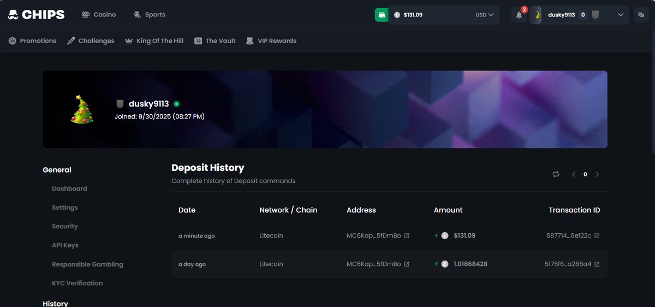The image size is (655, 307).
Task: Open the Security page
Action: click(x=65, y=227)
